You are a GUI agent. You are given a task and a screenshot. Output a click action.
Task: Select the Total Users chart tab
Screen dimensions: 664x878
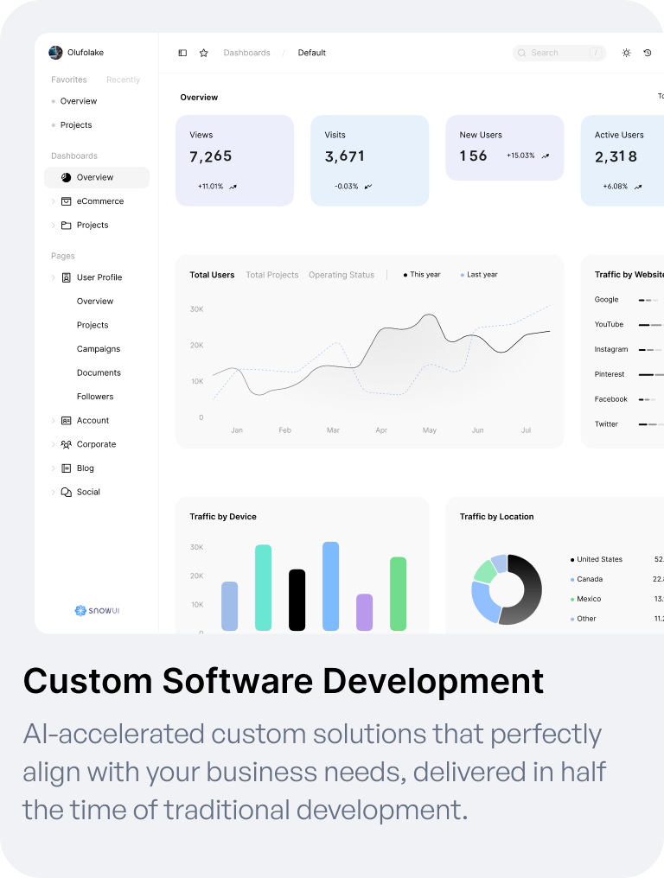pos(212,275)
